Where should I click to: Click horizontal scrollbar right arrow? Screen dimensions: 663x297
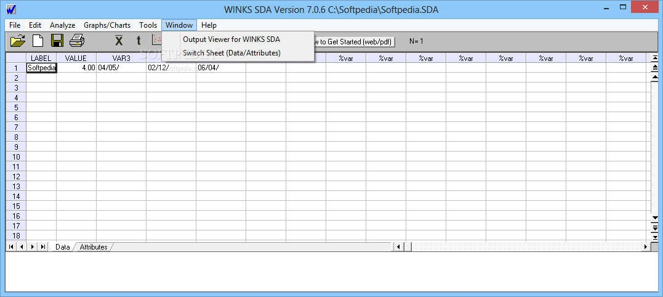[x=646, y=246]
